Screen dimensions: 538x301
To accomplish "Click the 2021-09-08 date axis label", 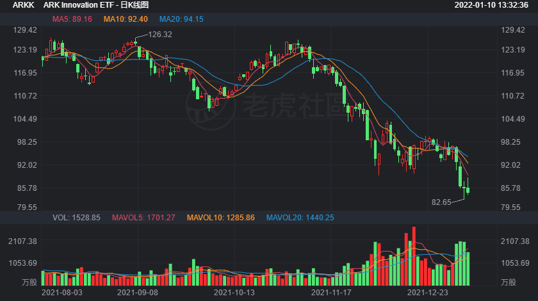I will click(138, 293).
